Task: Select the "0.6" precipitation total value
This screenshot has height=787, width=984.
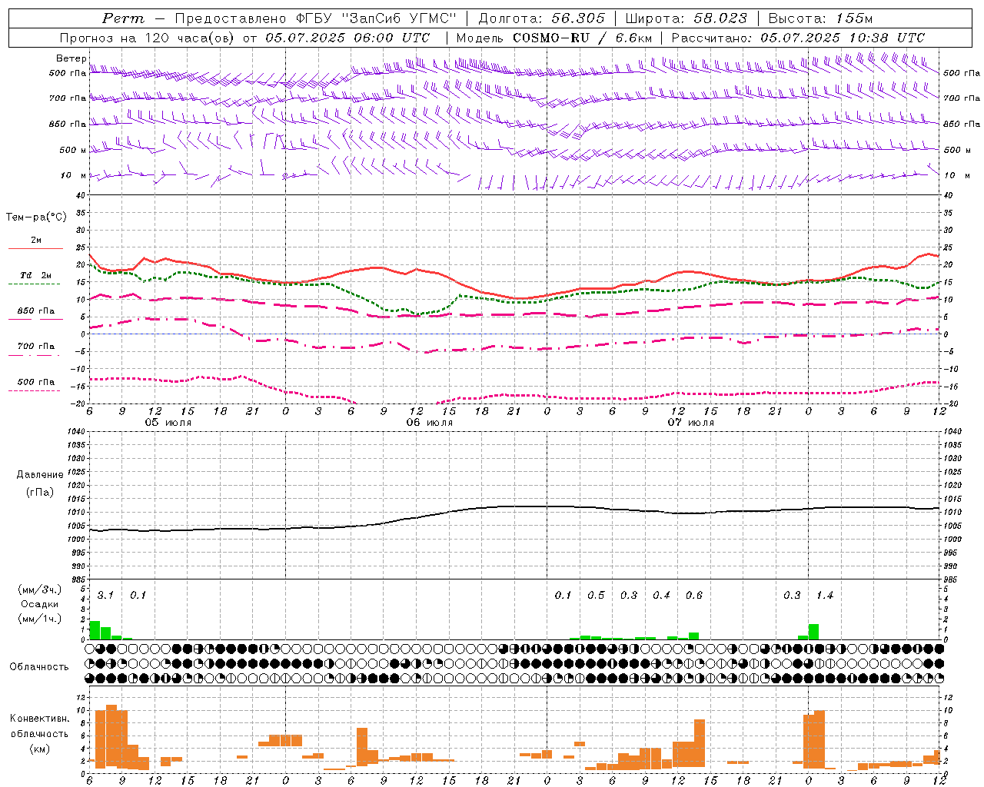Action: pyautogui.click(x=693, y=595)
